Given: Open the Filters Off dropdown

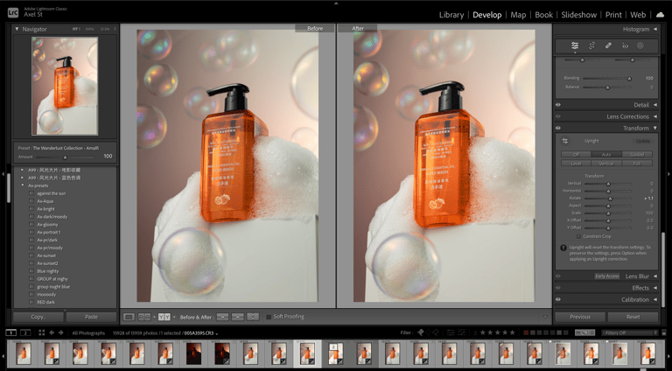Looking at the screenshot, I should [x=630, y=332].
